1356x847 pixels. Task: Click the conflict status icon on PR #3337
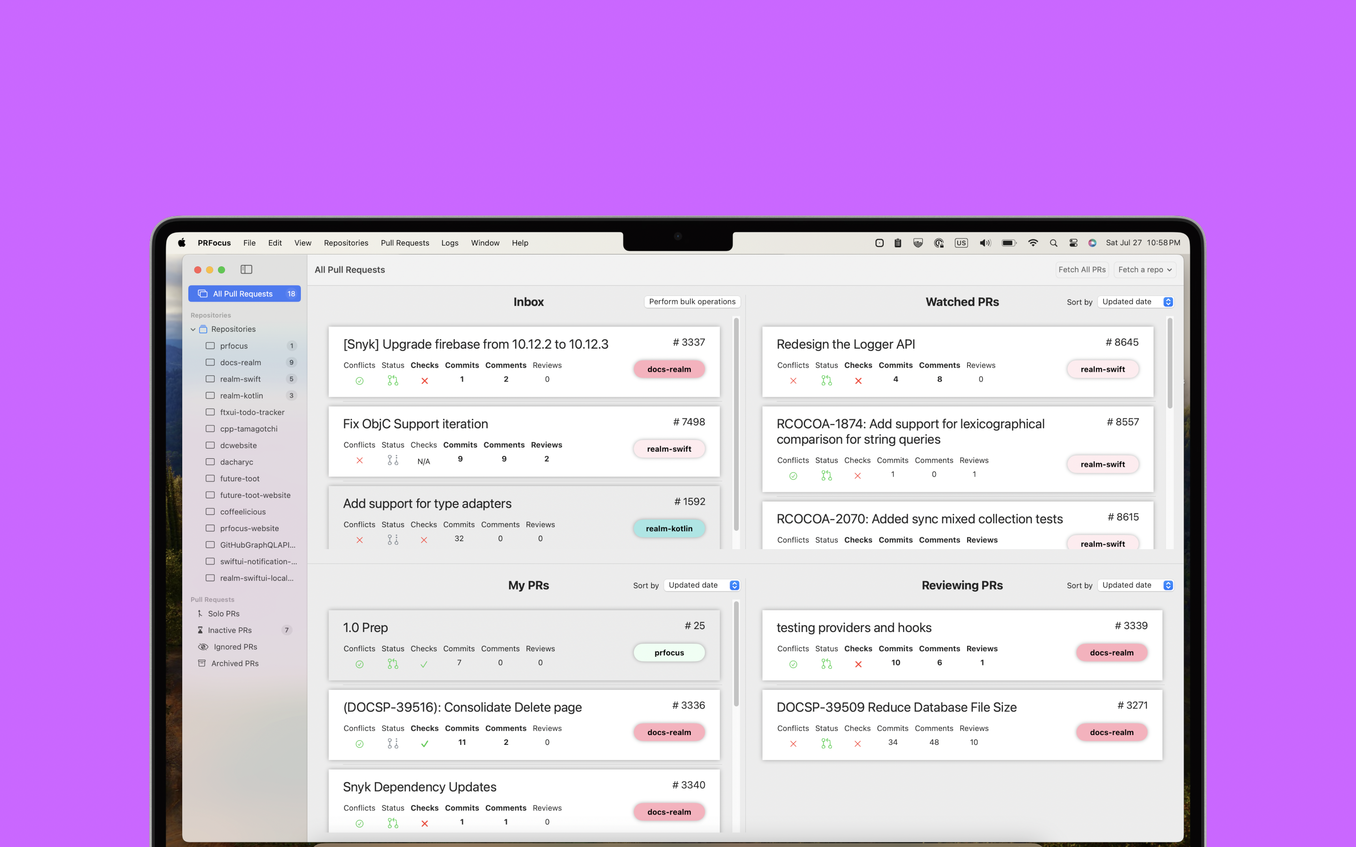click(359, 380)
